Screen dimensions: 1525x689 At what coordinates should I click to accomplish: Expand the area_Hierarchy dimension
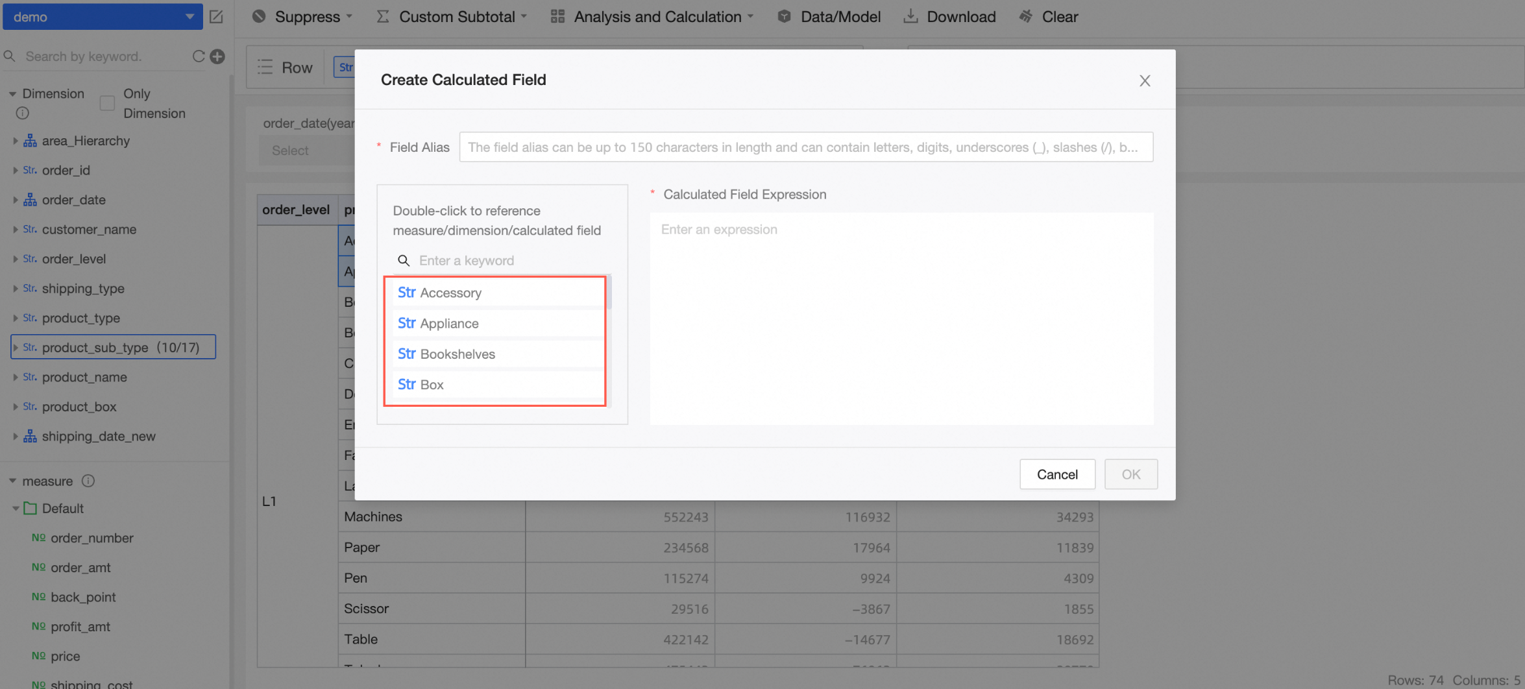click(x=15, y=141)
